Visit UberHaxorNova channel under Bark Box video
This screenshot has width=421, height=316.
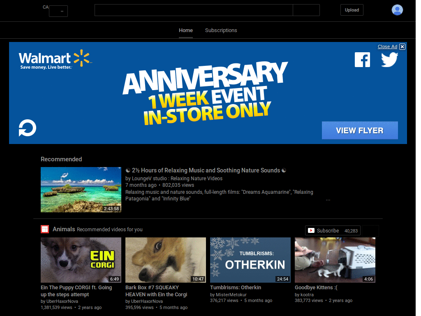[147, 301]
